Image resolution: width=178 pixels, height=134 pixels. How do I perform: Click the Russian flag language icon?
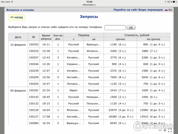click(166, 10)
